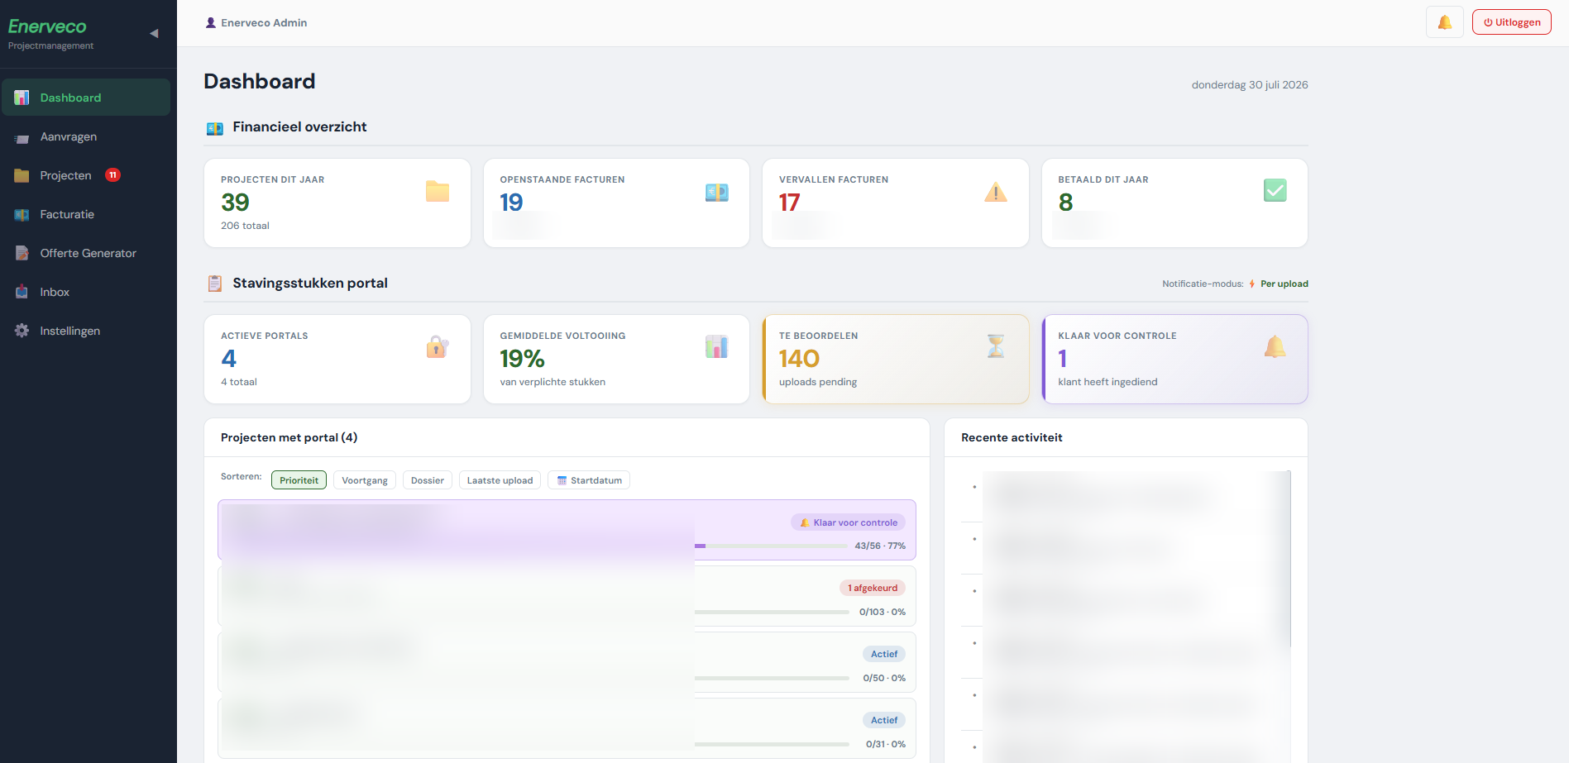This screenshot has width=1569, height=763.
Task: Click the date donderdag 30 juli 2026
Action: [1250, 84]
